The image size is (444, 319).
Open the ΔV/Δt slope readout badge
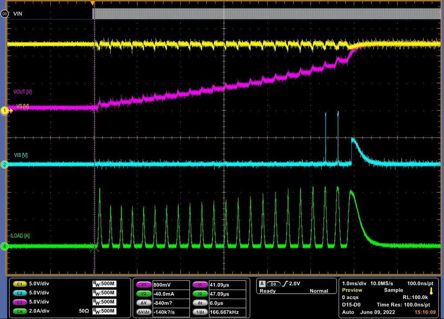click(x=144, y=311)
